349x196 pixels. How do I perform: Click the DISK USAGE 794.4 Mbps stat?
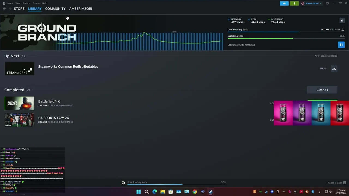tap(276, 21)
